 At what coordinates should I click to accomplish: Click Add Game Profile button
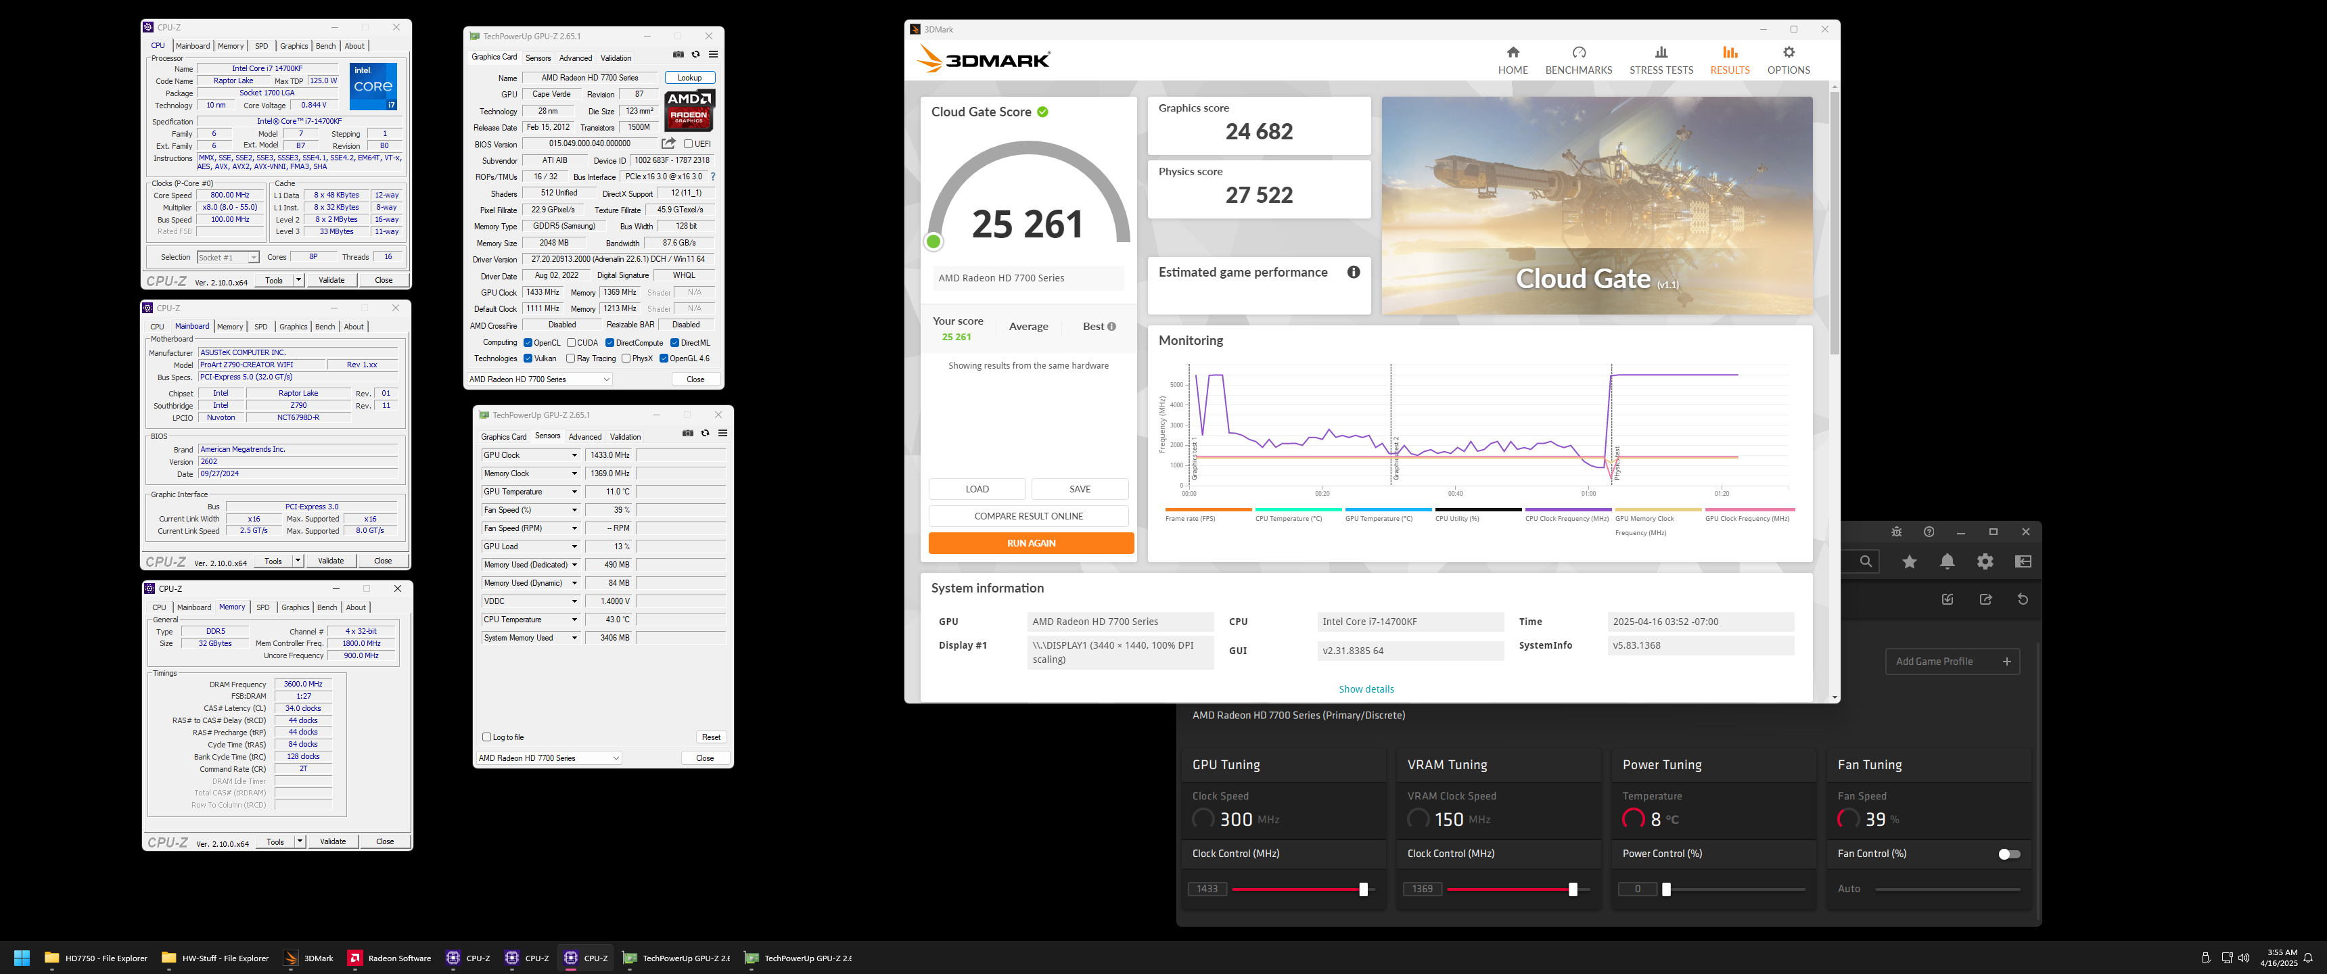pos(1952,662)
